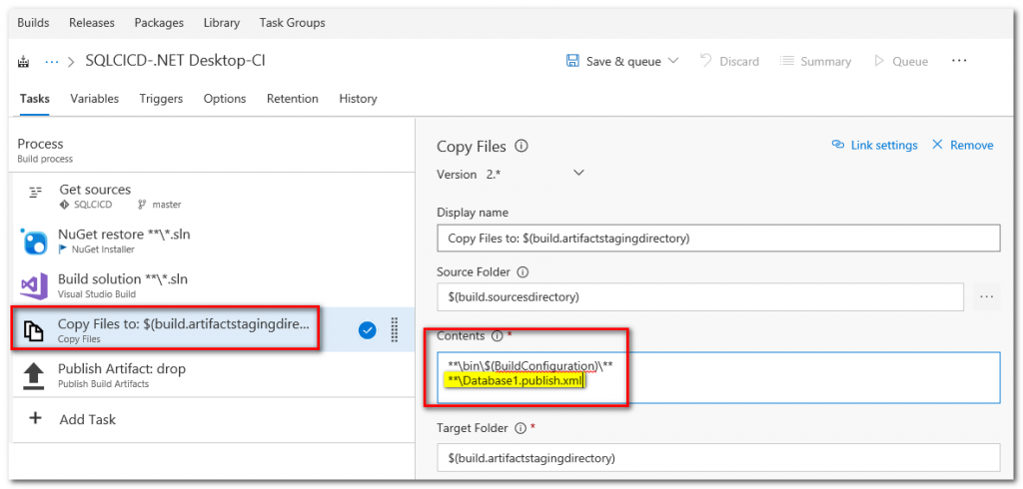The height and width of the screenshot is (489, 1023).
Task: Grab the Copy Files task drag handle
Action: (395, 329)
